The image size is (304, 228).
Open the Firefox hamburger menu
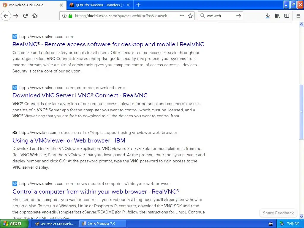pos(298,16)
